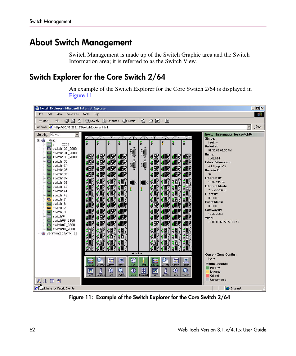This screenshot has height=356, width=296.
Task: Open Watch button in the right switch panel
Action: [x=186, y=272]
